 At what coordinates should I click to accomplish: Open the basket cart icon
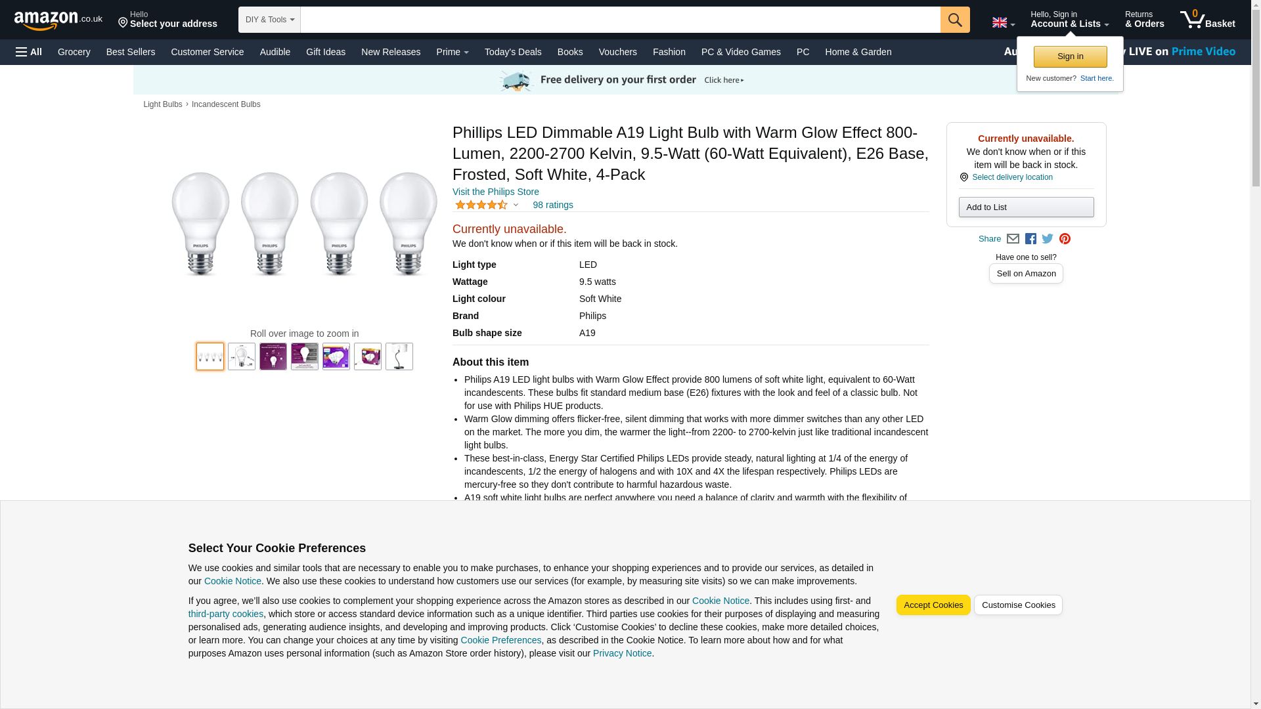[1206, 20]
